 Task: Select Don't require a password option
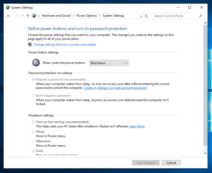coord(34,96)
